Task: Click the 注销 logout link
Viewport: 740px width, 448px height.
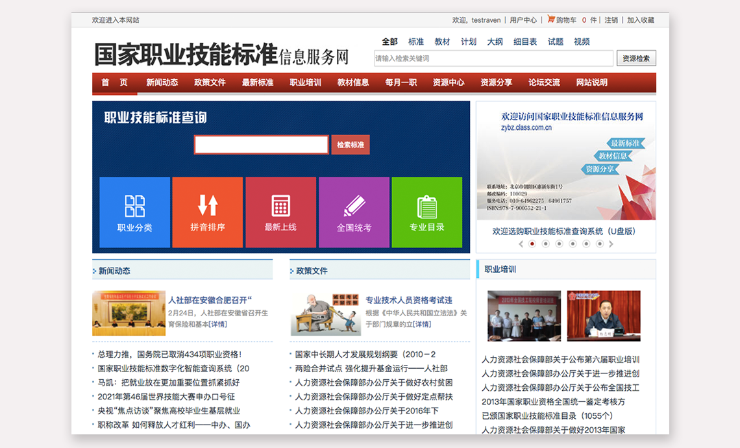Action: pyautogui.click(x=611, y=20)
